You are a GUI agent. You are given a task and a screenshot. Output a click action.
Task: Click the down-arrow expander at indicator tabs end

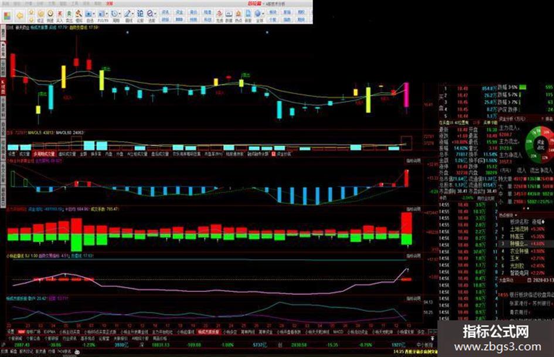[x=431, y=338]
